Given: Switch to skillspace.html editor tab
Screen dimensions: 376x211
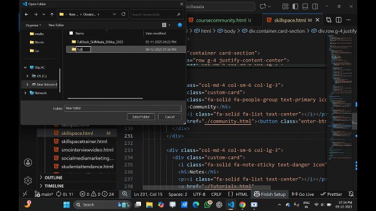Looking at the screenshot, I should point(290,21).
